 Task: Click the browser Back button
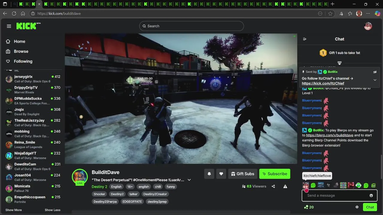[5, 13]
